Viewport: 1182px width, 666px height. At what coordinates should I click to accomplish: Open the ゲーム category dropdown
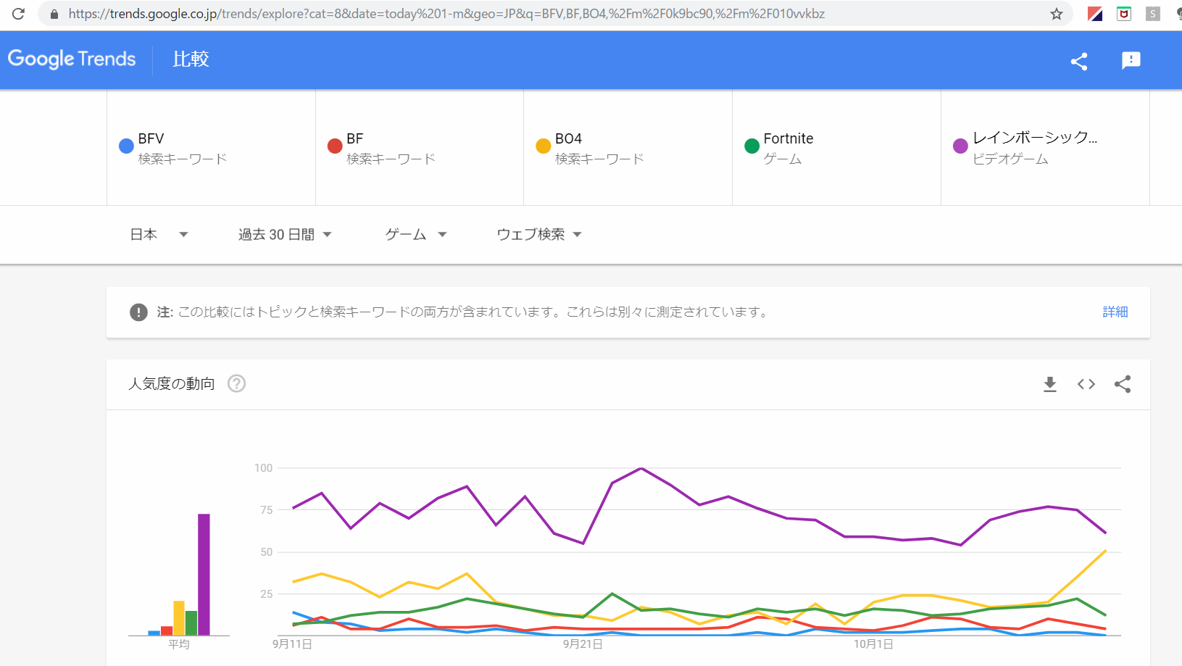click(416, 234)
